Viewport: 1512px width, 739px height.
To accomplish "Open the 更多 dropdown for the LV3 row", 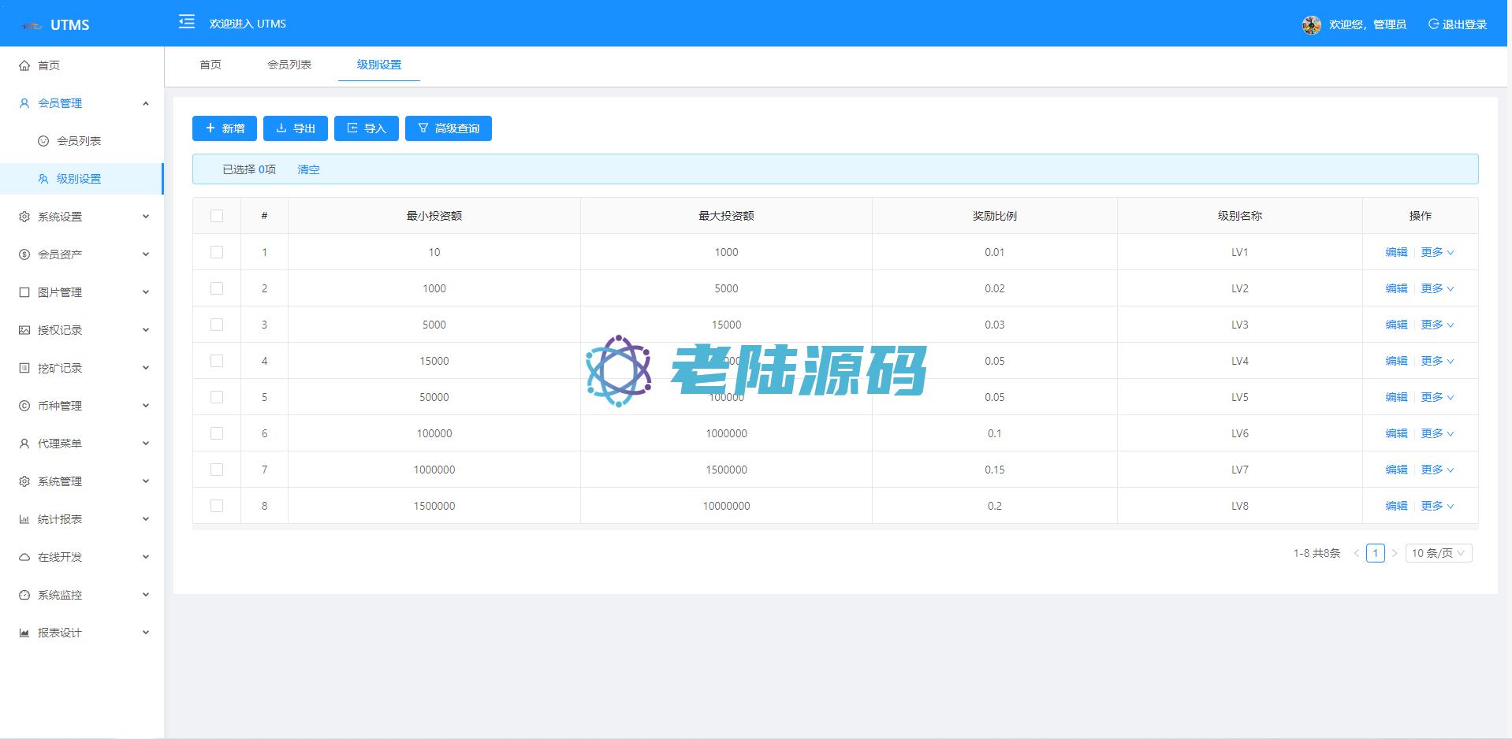I will pos(1437,325).
